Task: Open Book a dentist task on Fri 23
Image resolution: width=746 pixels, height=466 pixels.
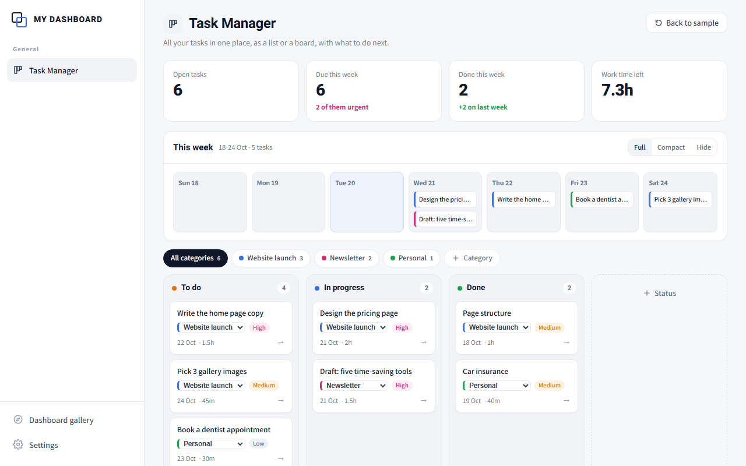Action: point(602,199)
